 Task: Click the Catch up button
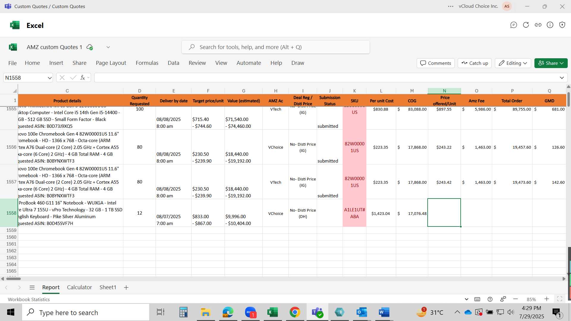475,63
